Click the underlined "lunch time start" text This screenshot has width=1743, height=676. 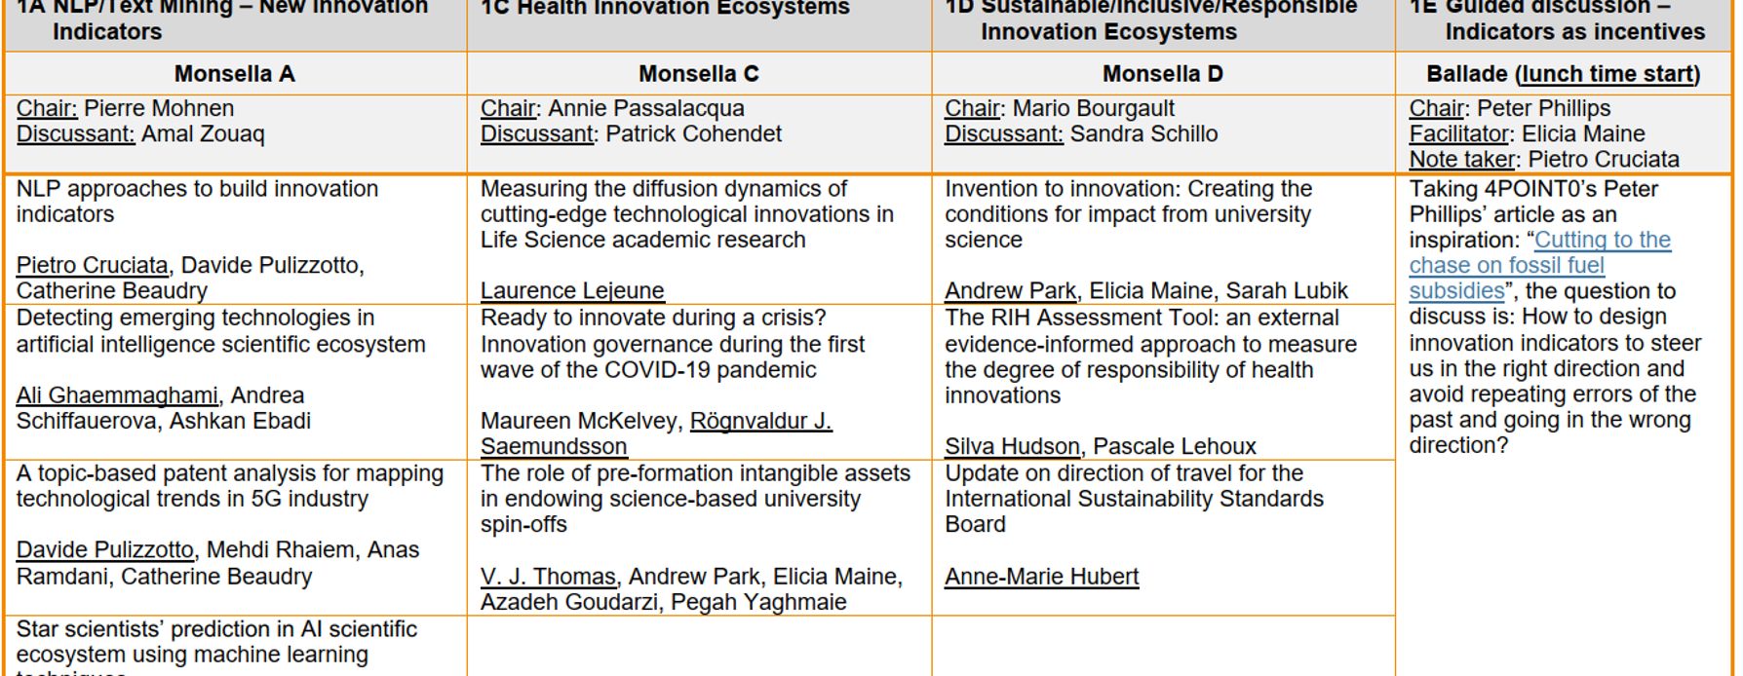[x=1607, y=74]
